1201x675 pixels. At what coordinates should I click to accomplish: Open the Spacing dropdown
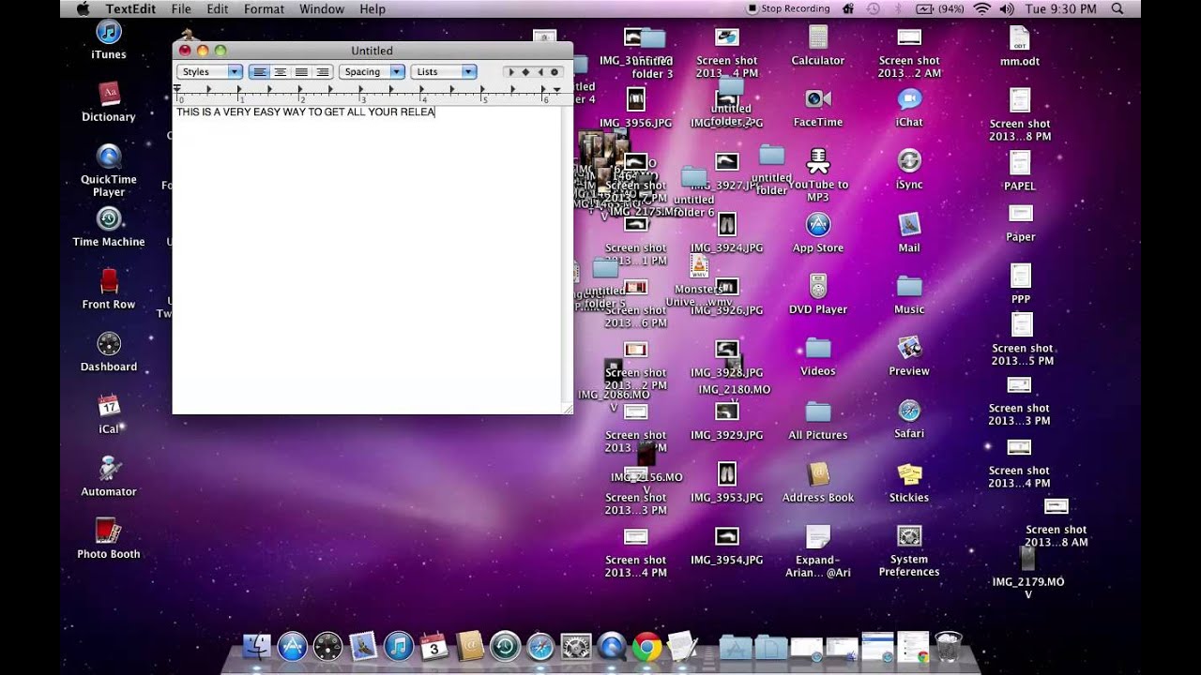click(371, 72)
